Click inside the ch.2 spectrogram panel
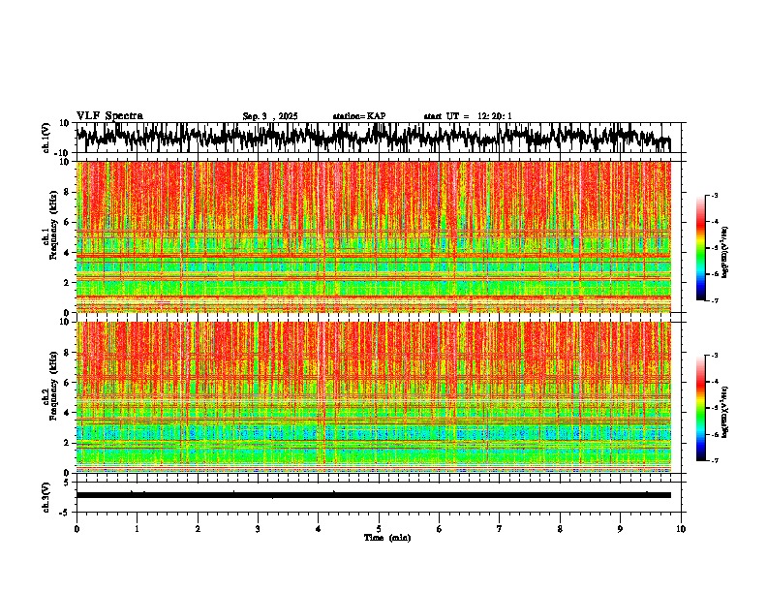The width and height of the screenshot is (767, 593). [x=374, y=397]
